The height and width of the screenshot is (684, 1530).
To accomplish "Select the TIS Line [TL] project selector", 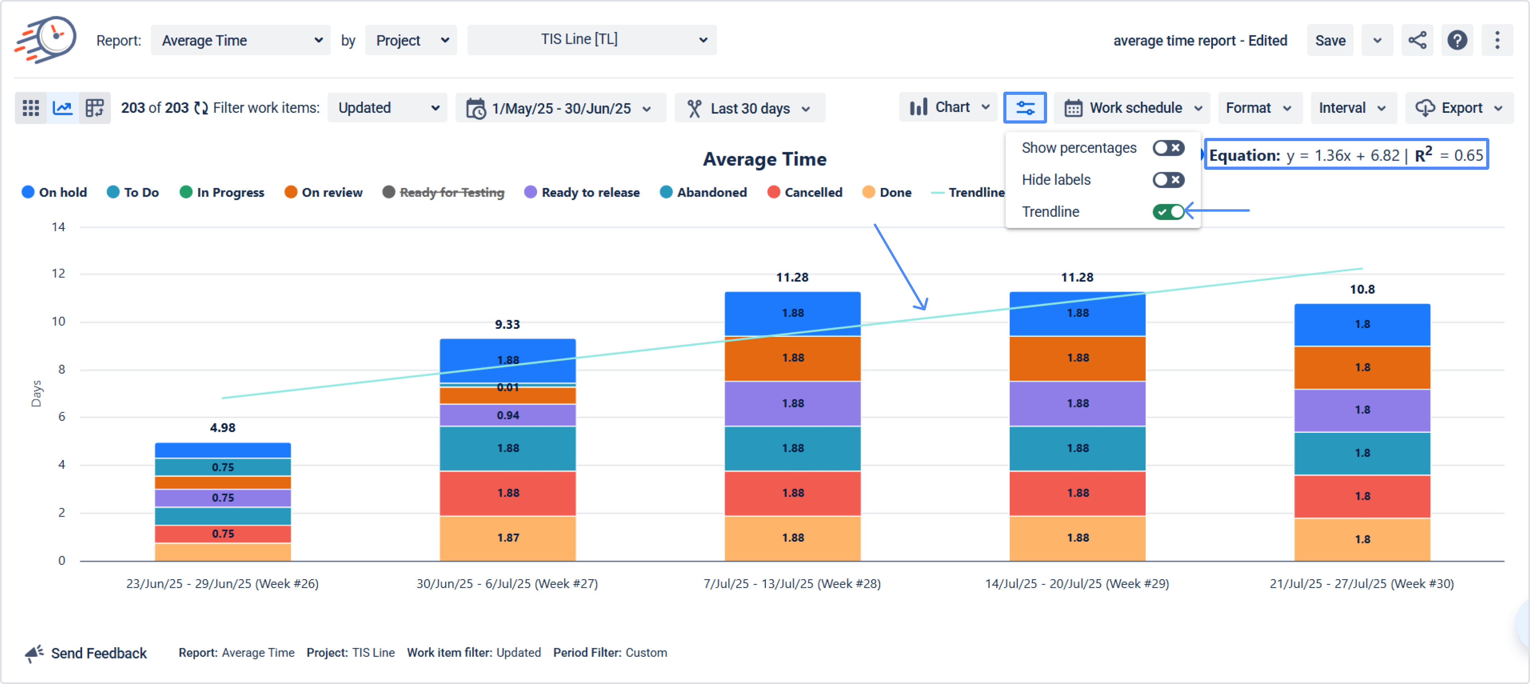I will [x=592, y=39].
